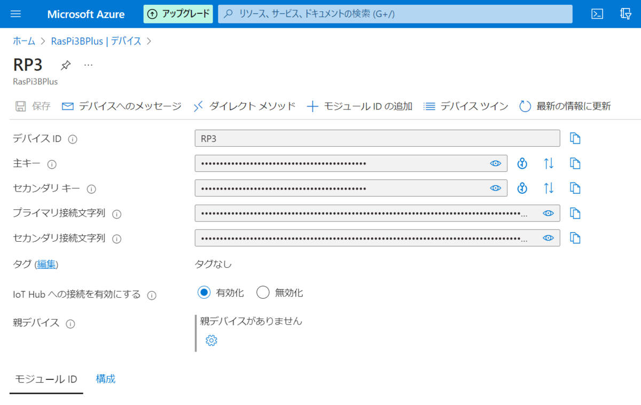Regenerate the 主キー
Screen dimensions: 641x405
[522, 163]
